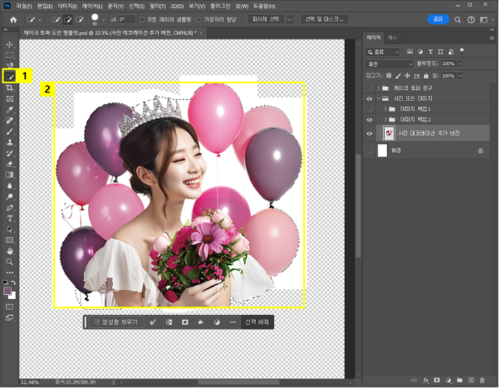Select the Eraser tool
Viewport: 499px width, 388px height.
(9, 164)
